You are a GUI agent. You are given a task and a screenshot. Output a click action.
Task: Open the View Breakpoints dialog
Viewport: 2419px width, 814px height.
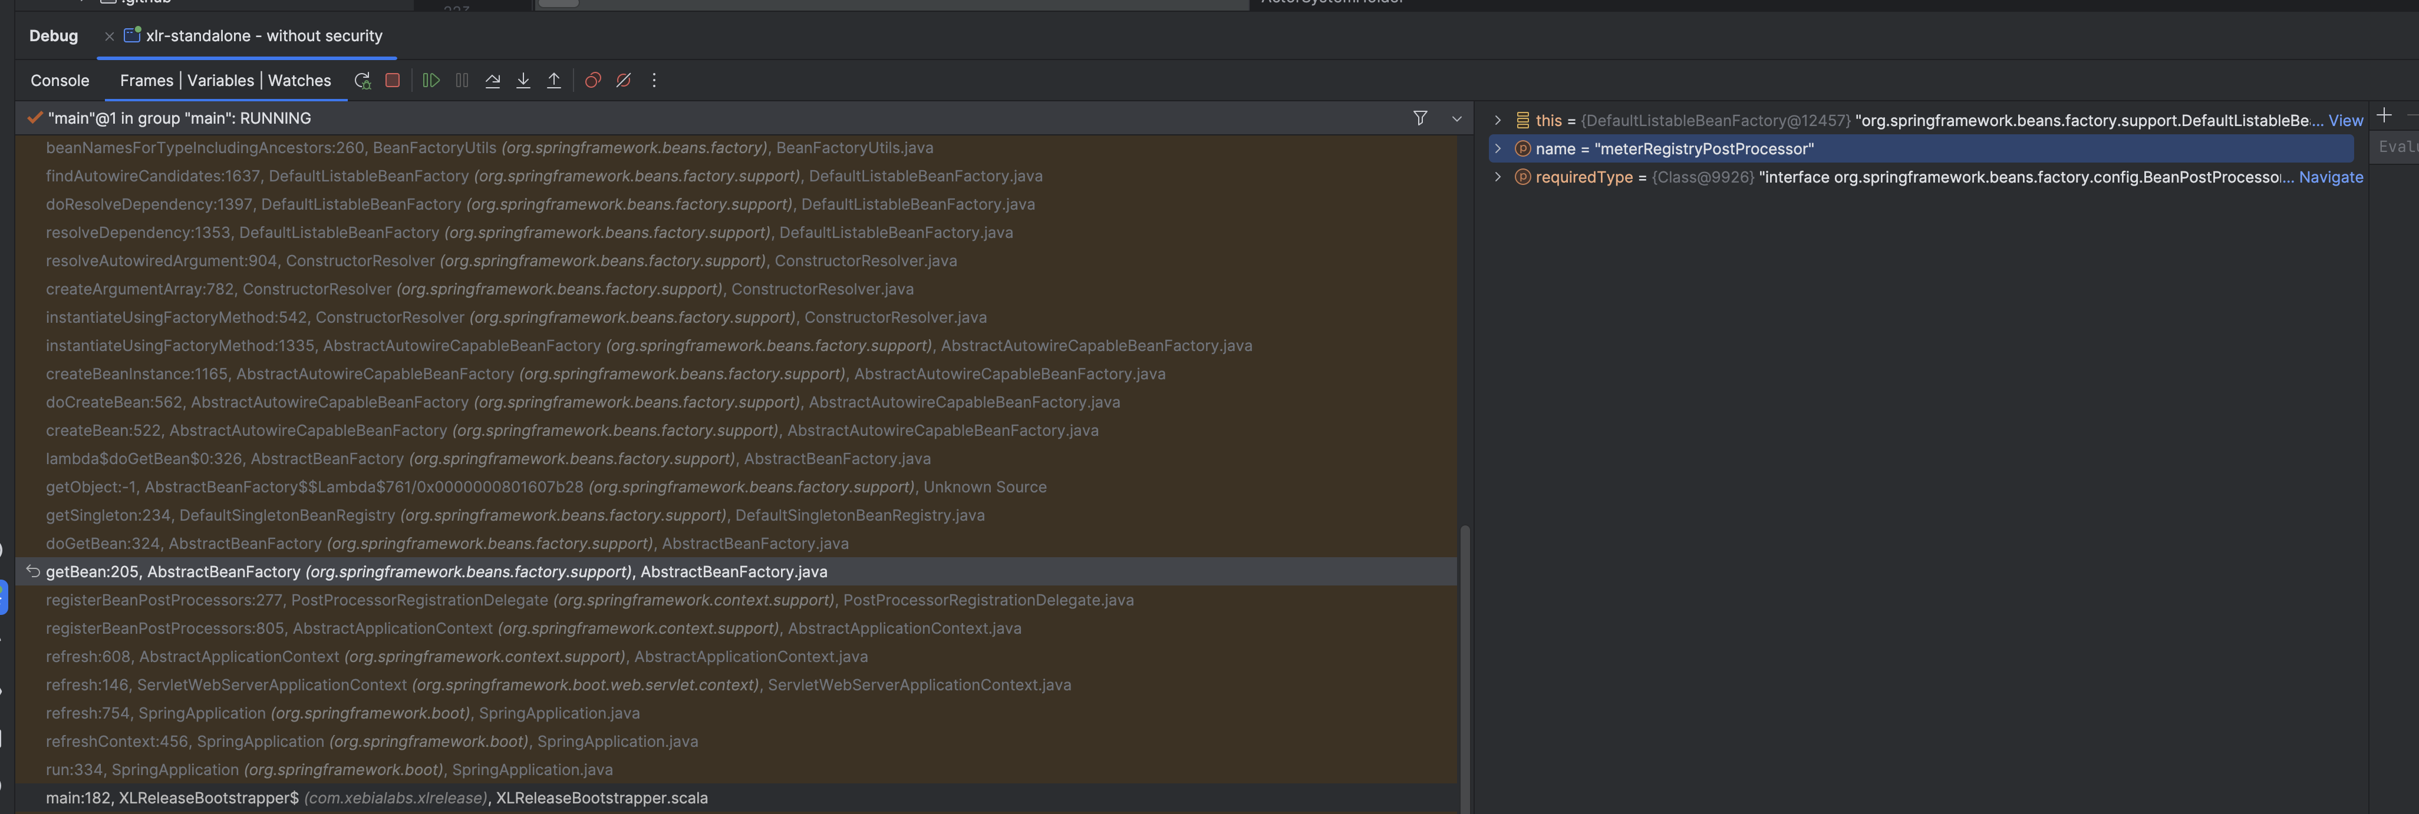(x=592, y=81)
